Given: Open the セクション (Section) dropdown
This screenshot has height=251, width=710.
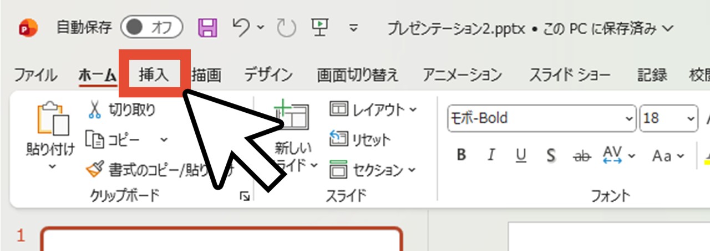Looking at the screenshot, I should 372,169.
